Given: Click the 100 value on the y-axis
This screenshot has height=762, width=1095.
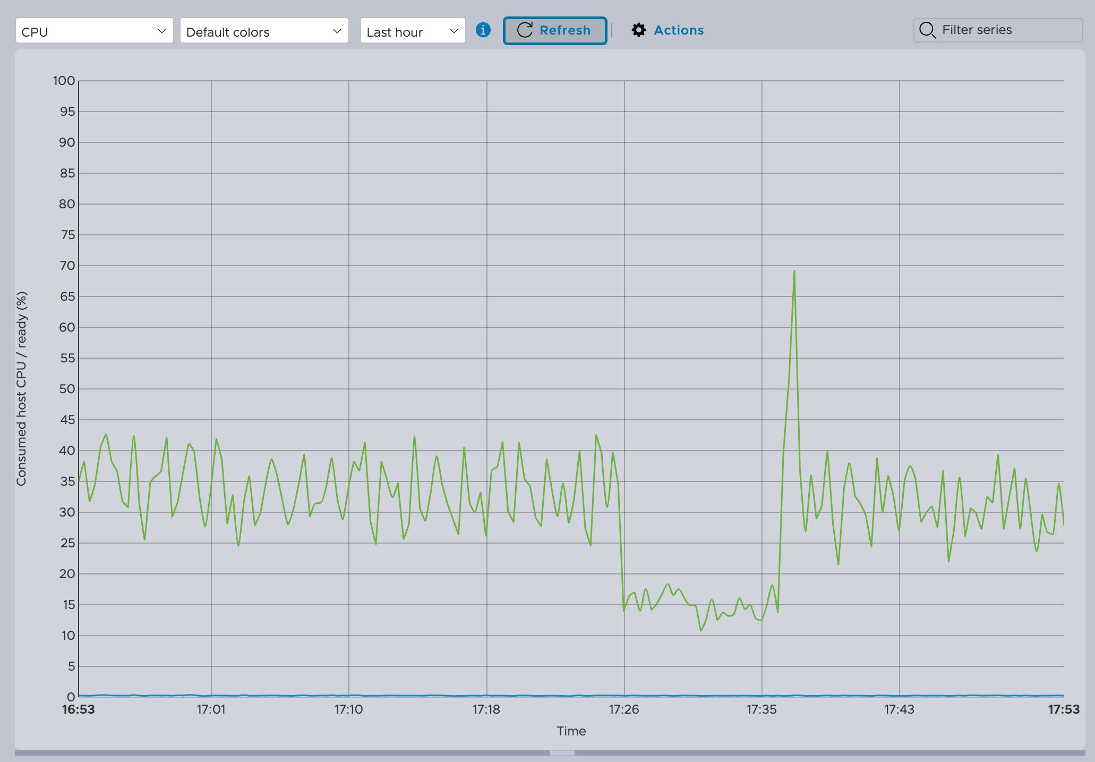Looking at the screenshot, I should [x=64, y=81].
